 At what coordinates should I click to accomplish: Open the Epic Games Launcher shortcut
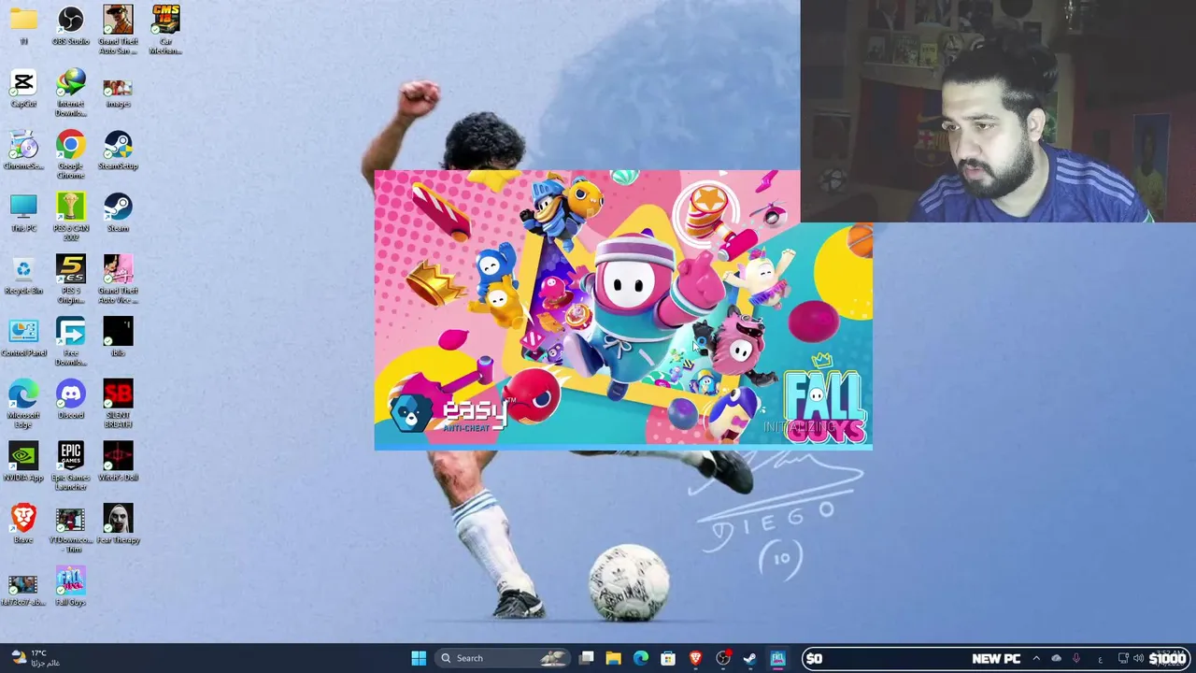(x=71, y=466)
